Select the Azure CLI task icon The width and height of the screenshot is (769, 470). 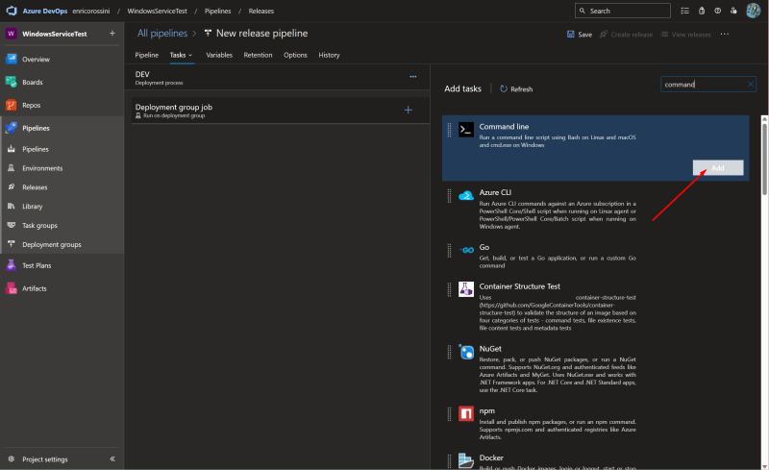[466, 196]
